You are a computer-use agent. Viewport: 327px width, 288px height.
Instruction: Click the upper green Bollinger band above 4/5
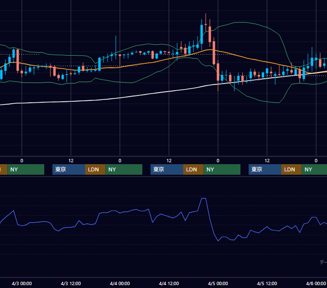tap(242, 22)
